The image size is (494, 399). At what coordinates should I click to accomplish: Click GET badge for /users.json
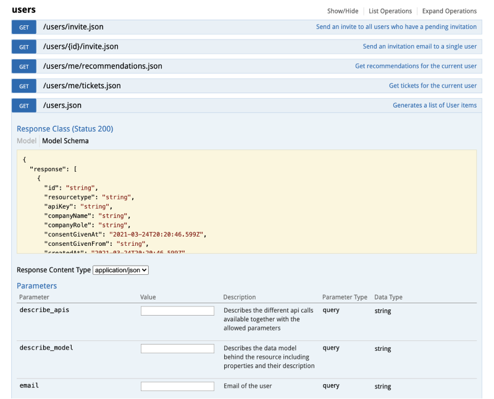tap(24, 106)
